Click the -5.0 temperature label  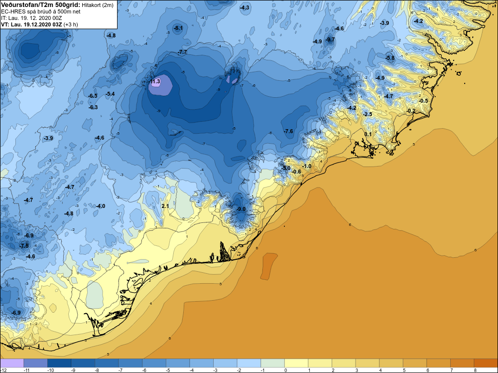click(286, 168)
